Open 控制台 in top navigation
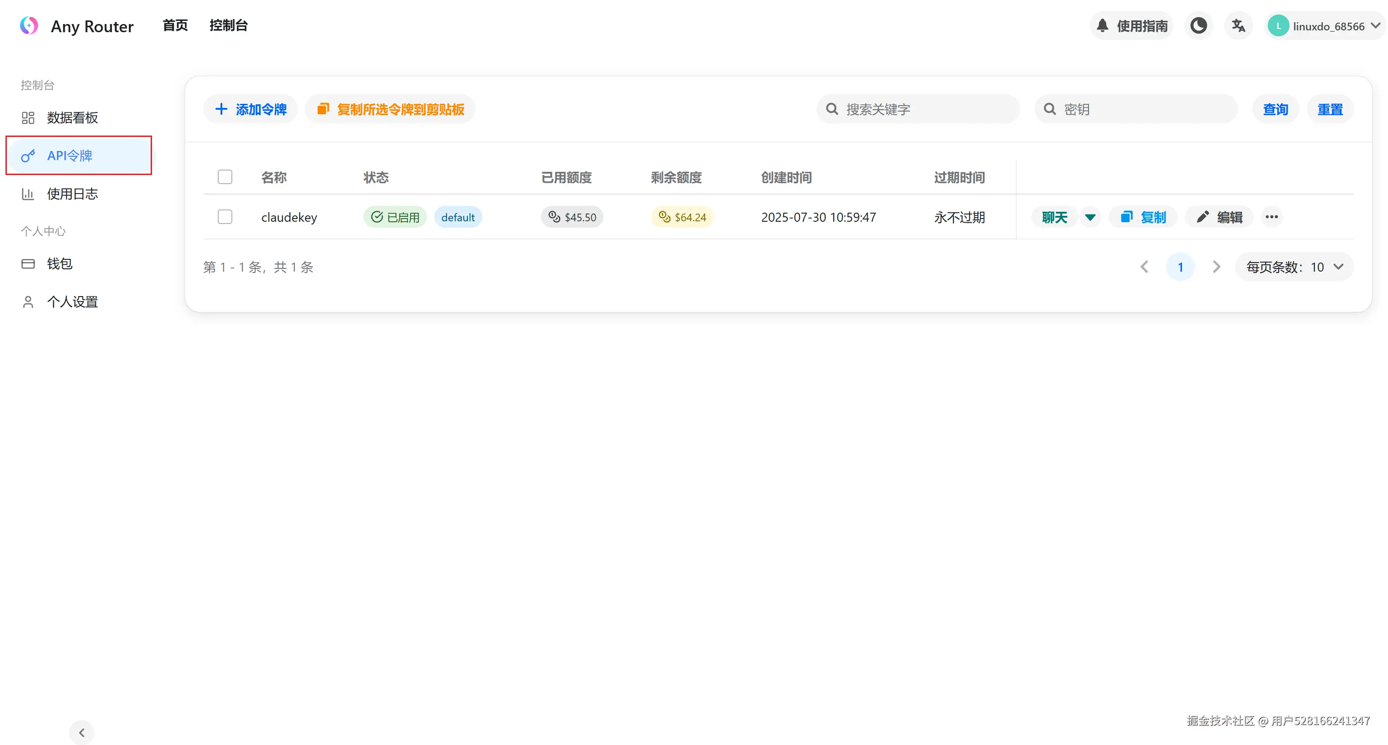 click(229, 25)
